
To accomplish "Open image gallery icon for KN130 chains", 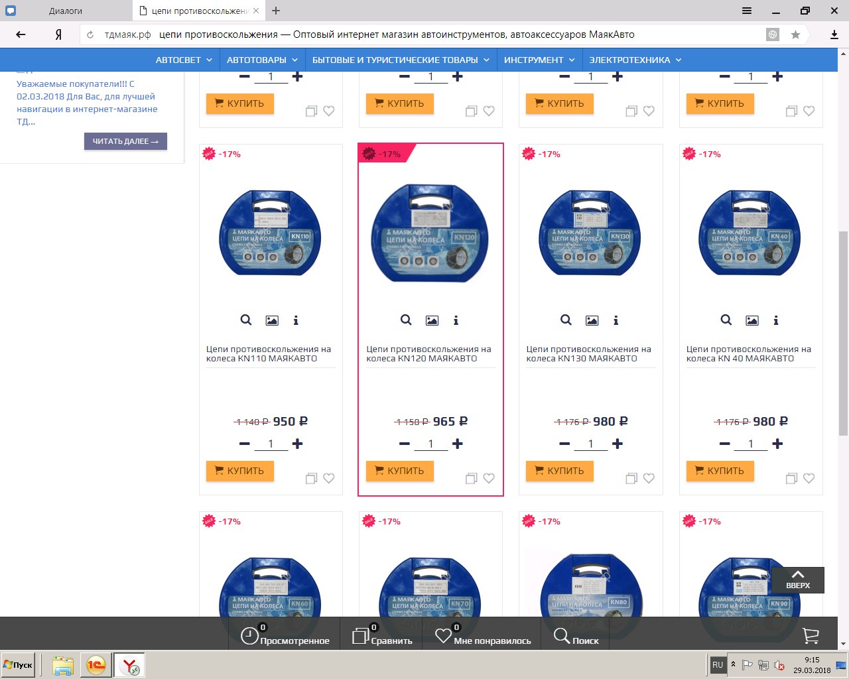I will (x=592, y=320).
